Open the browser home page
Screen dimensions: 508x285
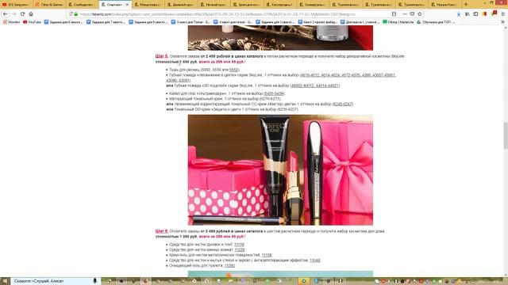point(31,14)
